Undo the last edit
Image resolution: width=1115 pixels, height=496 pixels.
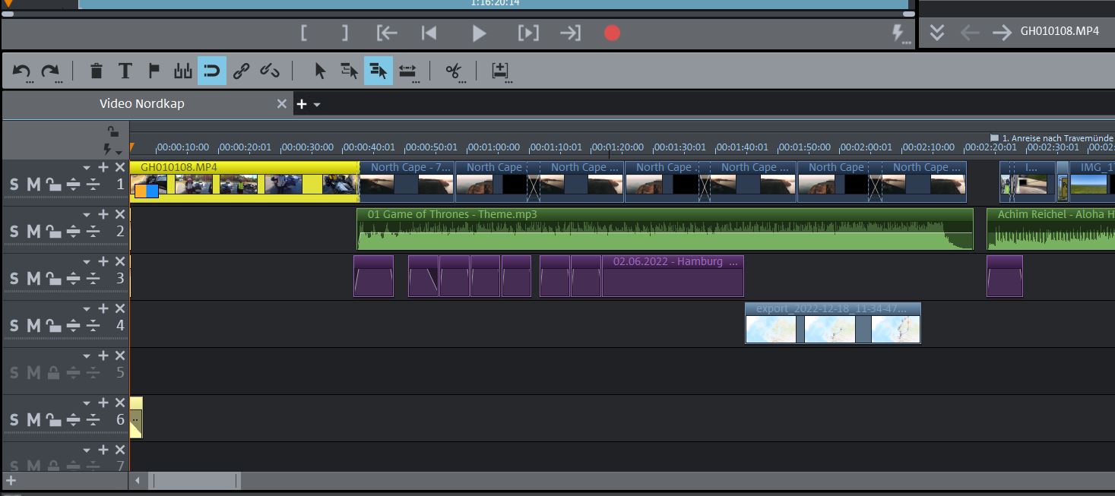click(21, 71)
